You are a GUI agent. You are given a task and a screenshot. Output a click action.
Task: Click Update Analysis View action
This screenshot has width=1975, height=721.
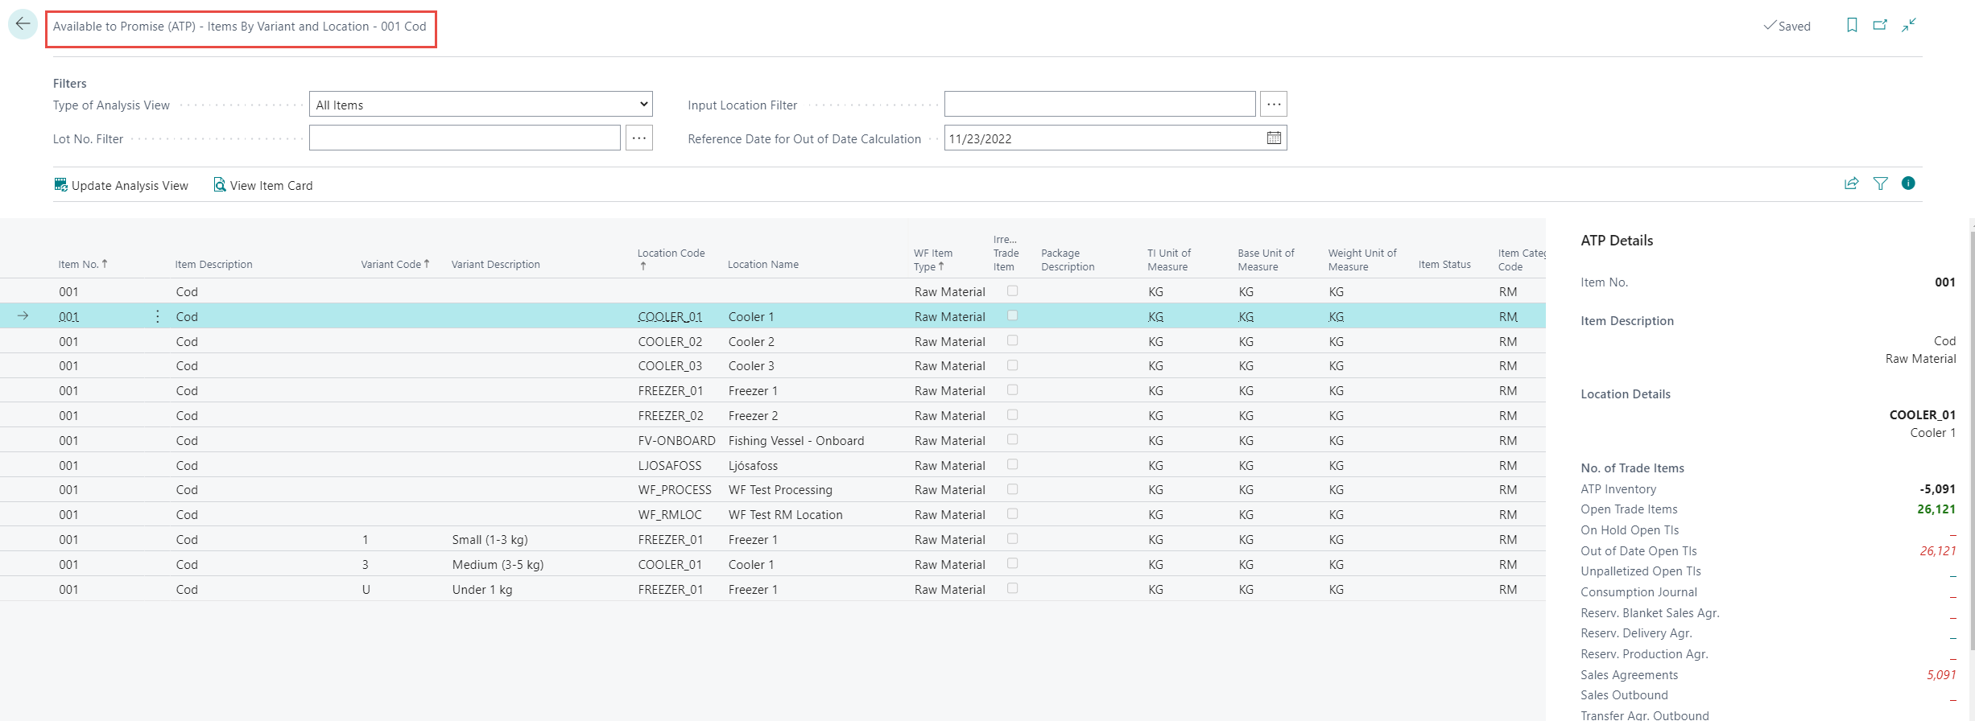[x=122, y=185]
